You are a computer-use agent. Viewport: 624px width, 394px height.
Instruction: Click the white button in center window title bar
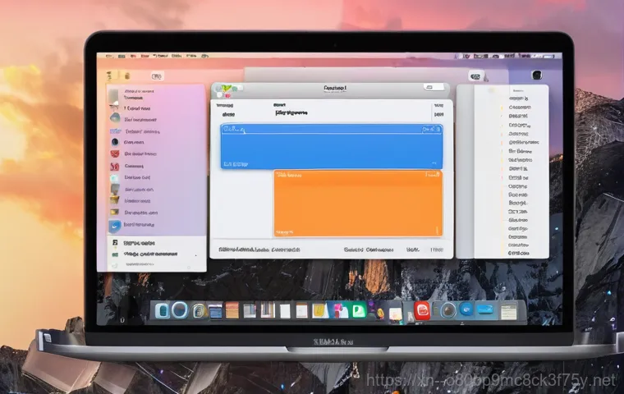point(434,87)
